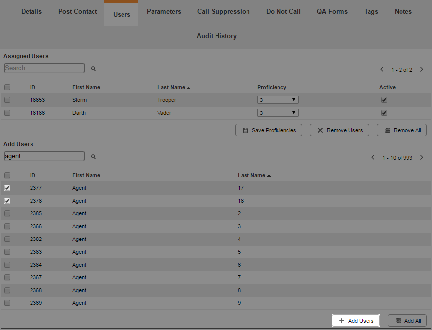The height and width of the screenshot is (330, 432).
Task: Click the Add Users button
Action: [356, 321]
